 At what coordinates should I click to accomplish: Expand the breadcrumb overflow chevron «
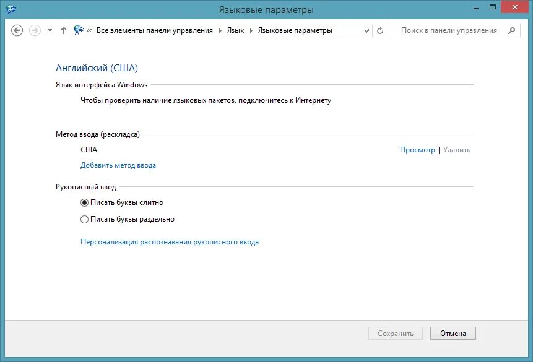[x=88, y=29]
